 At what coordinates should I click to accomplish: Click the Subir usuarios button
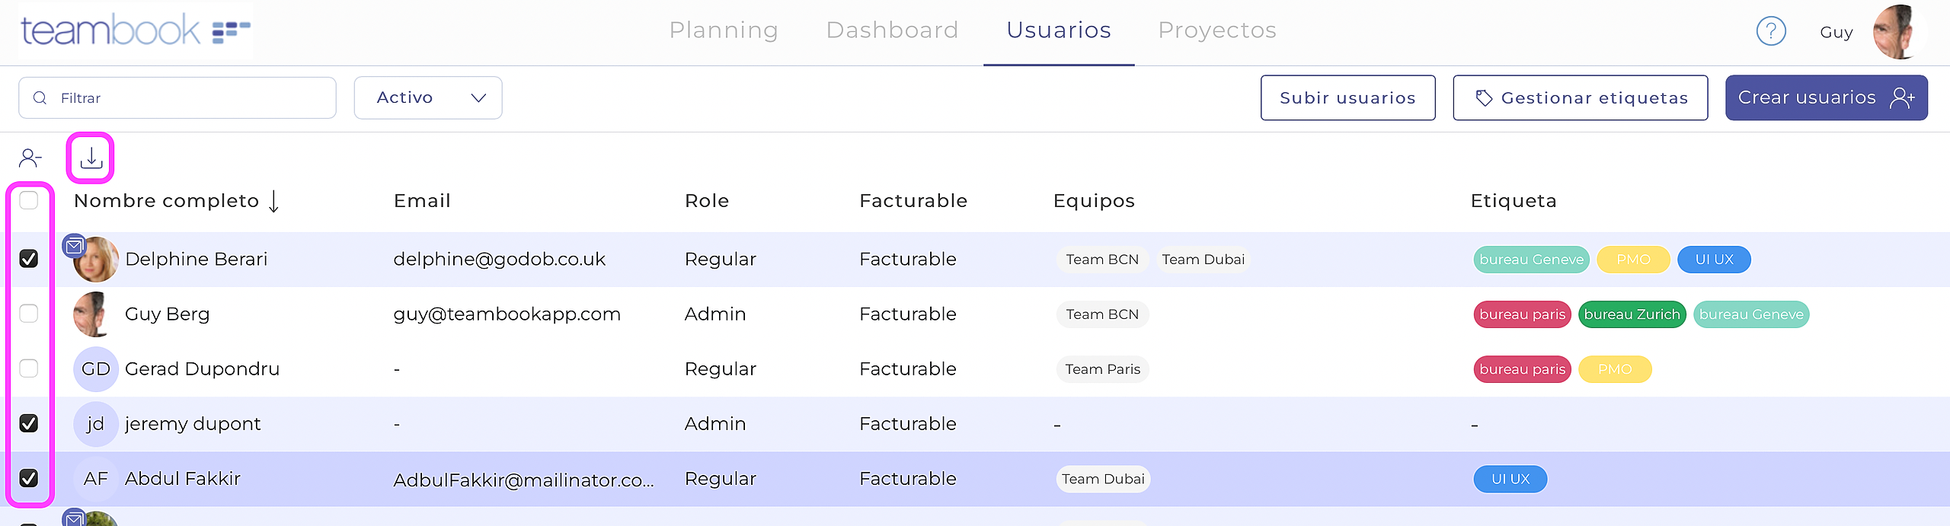[x=1347, y=98]
